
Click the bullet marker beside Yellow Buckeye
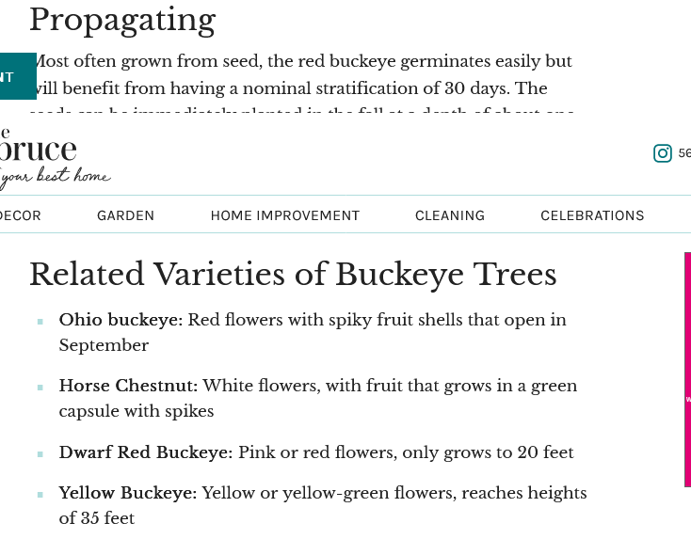coord(40,495)
